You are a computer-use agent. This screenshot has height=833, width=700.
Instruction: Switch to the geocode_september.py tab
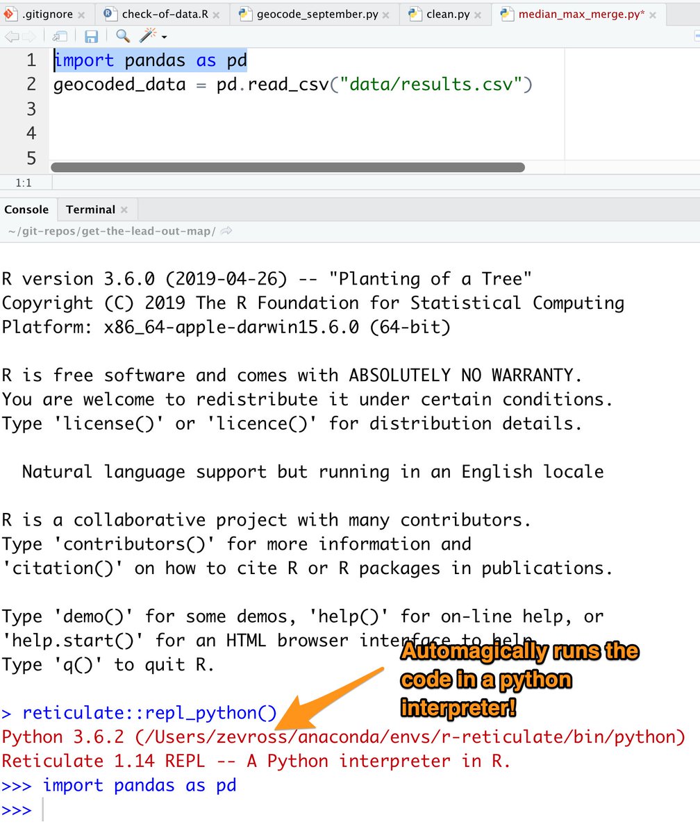316,14
